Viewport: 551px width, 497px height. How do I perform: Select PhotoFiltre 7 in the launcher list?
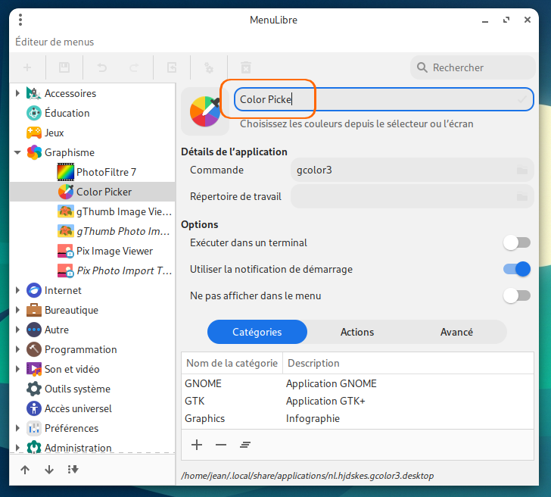coord(106,172)
